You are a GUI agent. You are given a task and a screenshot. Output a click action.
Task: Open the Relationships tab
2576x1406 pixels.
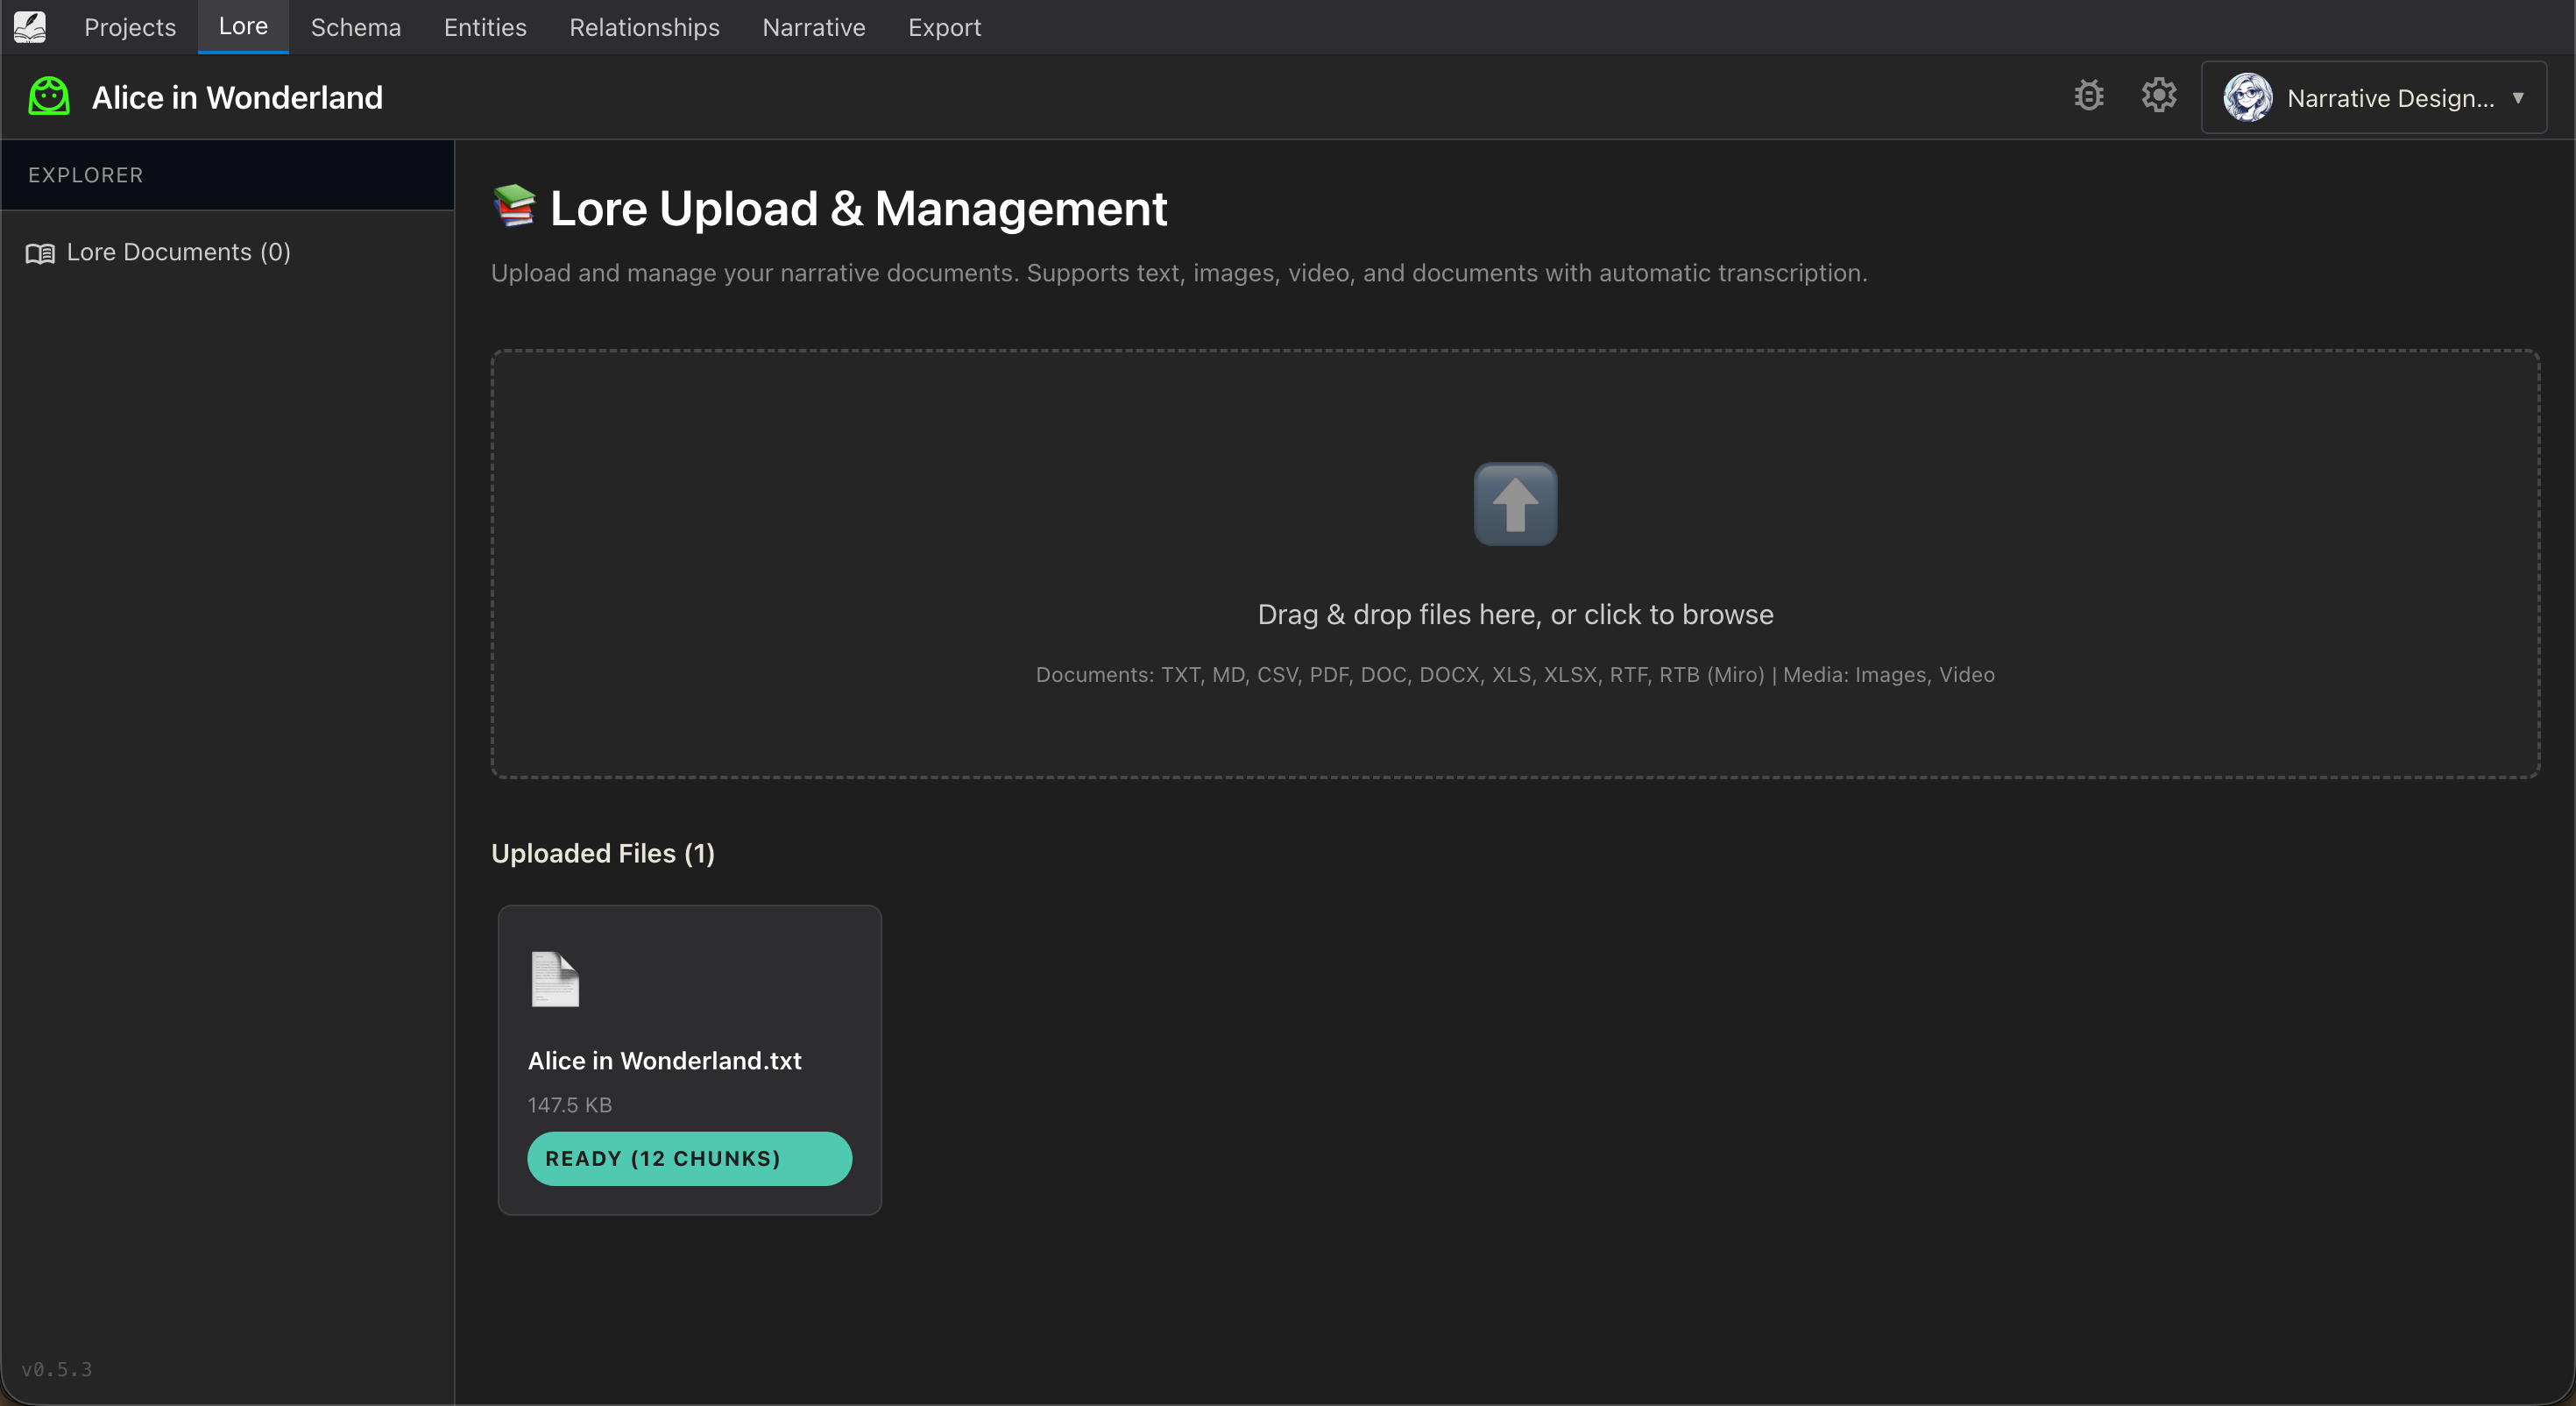644,27
